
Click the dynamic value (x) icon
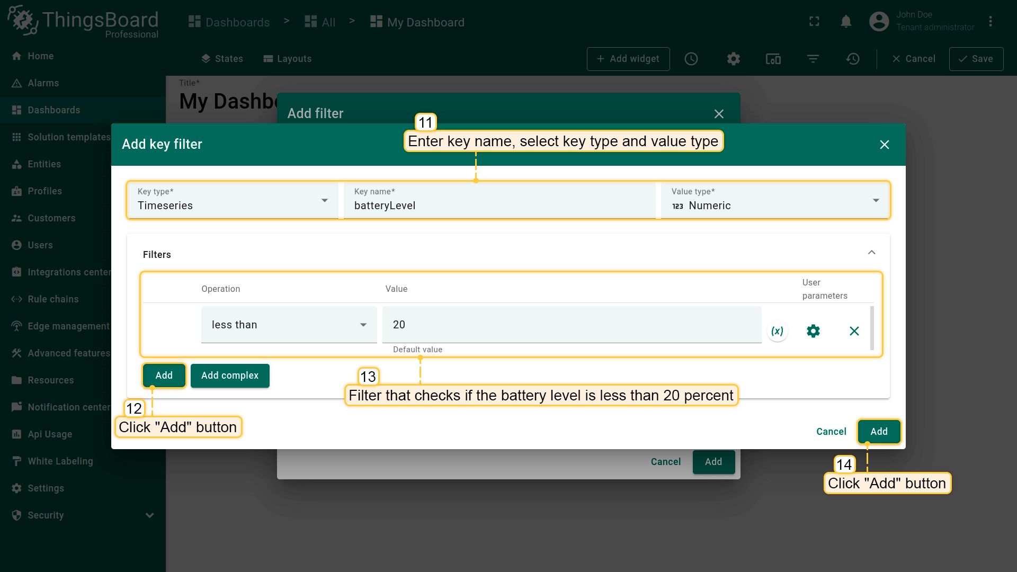pyautogui.click(x=777, y=331)
